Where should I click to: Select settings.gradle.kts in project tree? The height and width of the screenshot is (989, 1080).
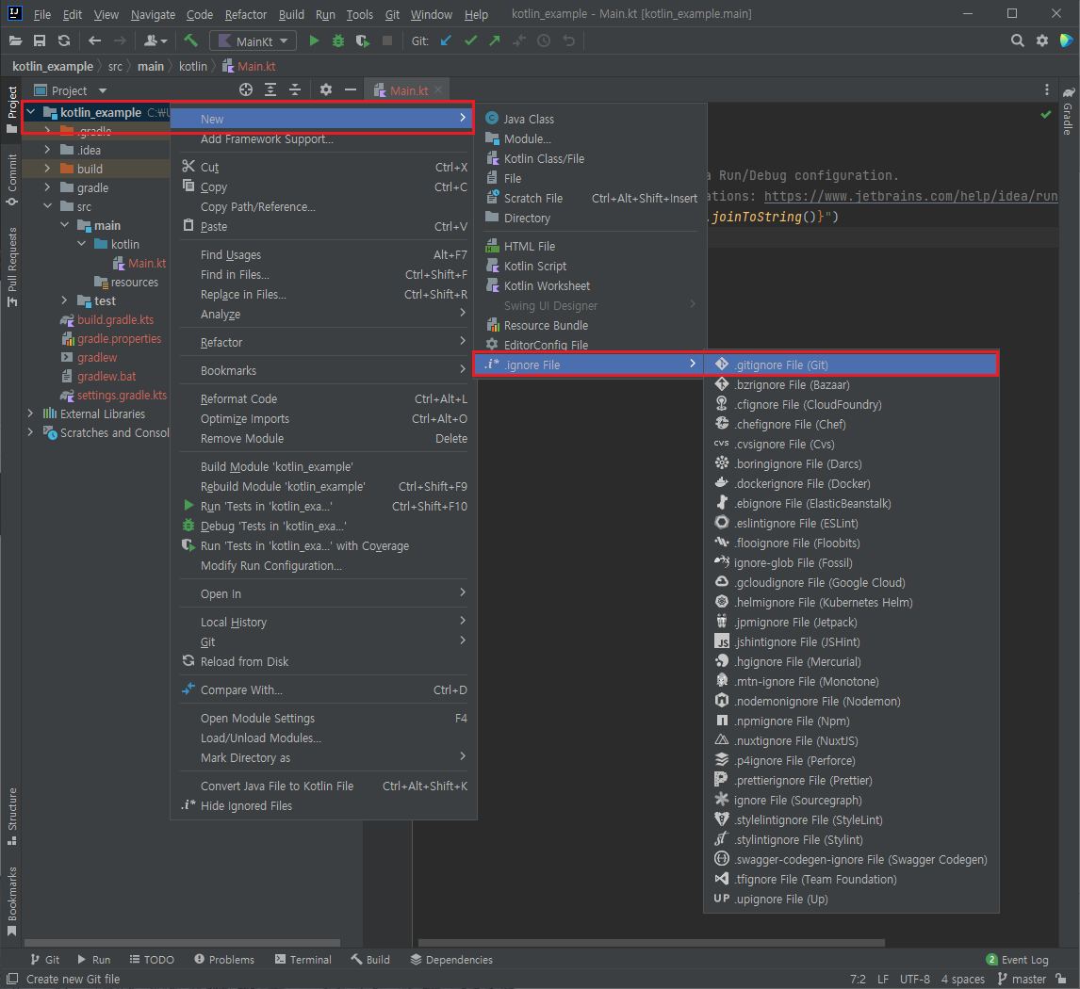point(122,395)
